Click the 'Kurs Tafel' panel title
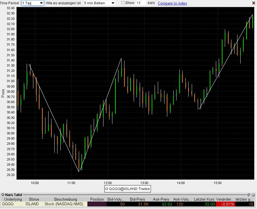257x209 pixels. pyautogui.click(x=14, y=195)
